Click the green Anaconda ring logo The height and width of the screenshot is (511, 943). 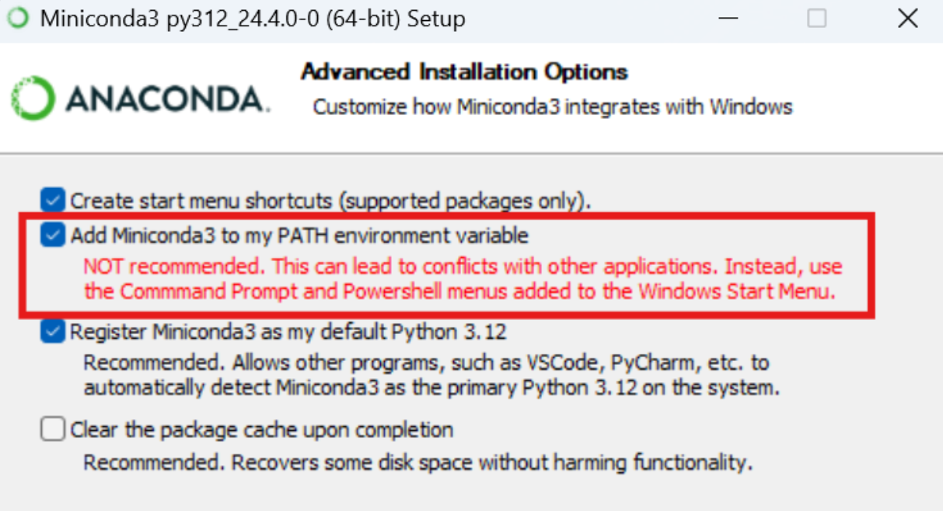(33, 99)
